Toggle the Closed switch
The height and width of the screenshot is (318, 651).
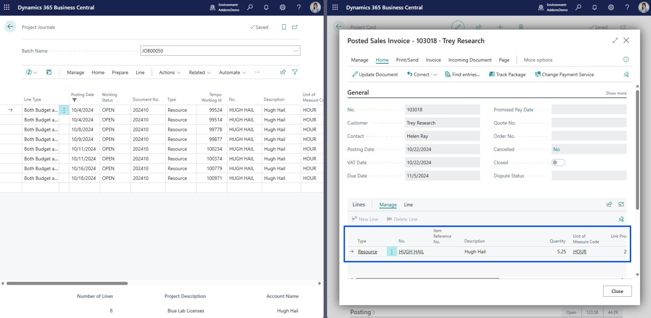click(558, 163)
